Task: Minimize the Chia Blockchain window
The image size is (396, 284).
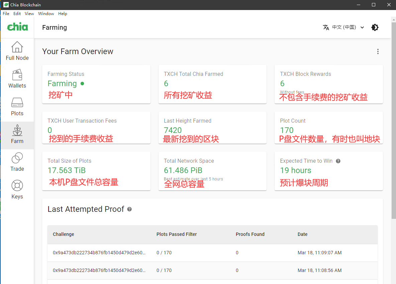Action: tap(358, 5)
